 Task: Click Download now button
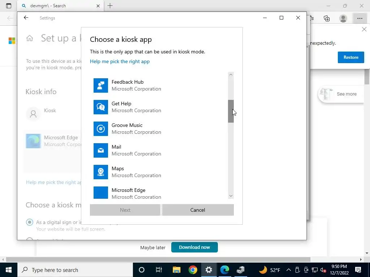coord(194,247)
